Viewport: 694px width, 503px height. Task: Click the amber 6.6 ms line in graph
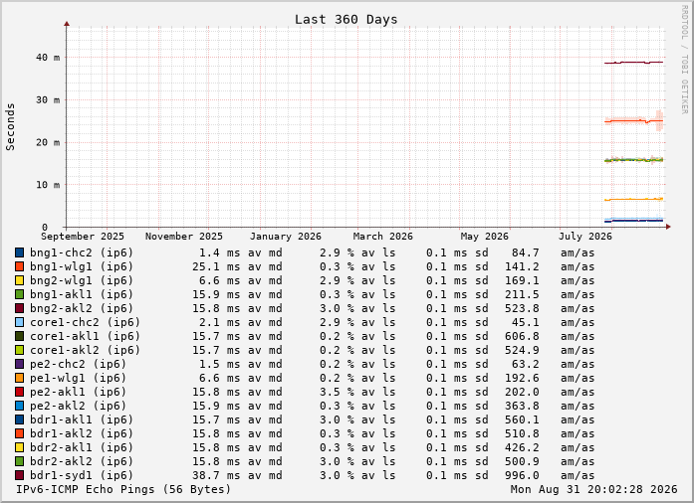point(634,200)
